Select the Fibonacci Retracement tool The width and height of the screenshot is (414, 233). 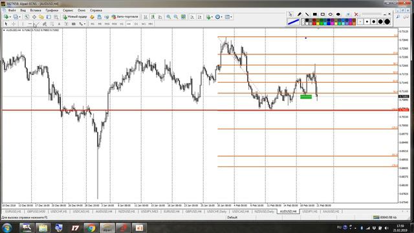tap(52, 24)
